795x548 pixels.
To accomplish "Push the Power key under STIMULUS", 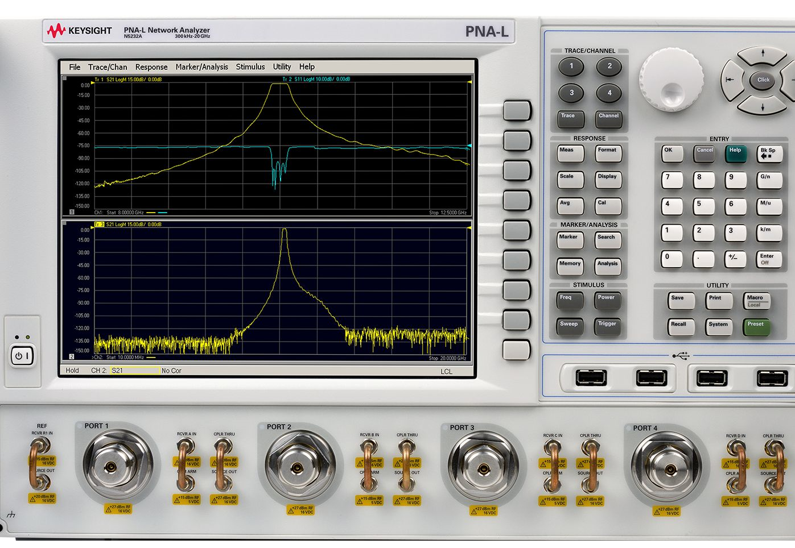I will (x=608, y=300).
